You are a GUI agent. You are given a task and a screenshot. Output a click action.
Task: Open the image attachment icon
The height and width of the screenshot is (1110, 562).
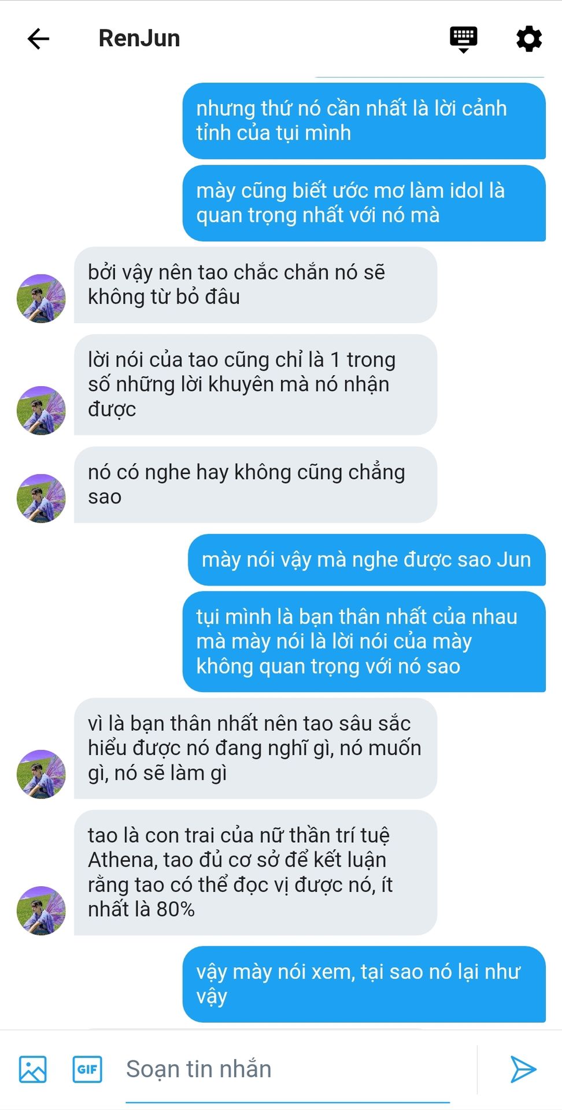point(32,1069)
